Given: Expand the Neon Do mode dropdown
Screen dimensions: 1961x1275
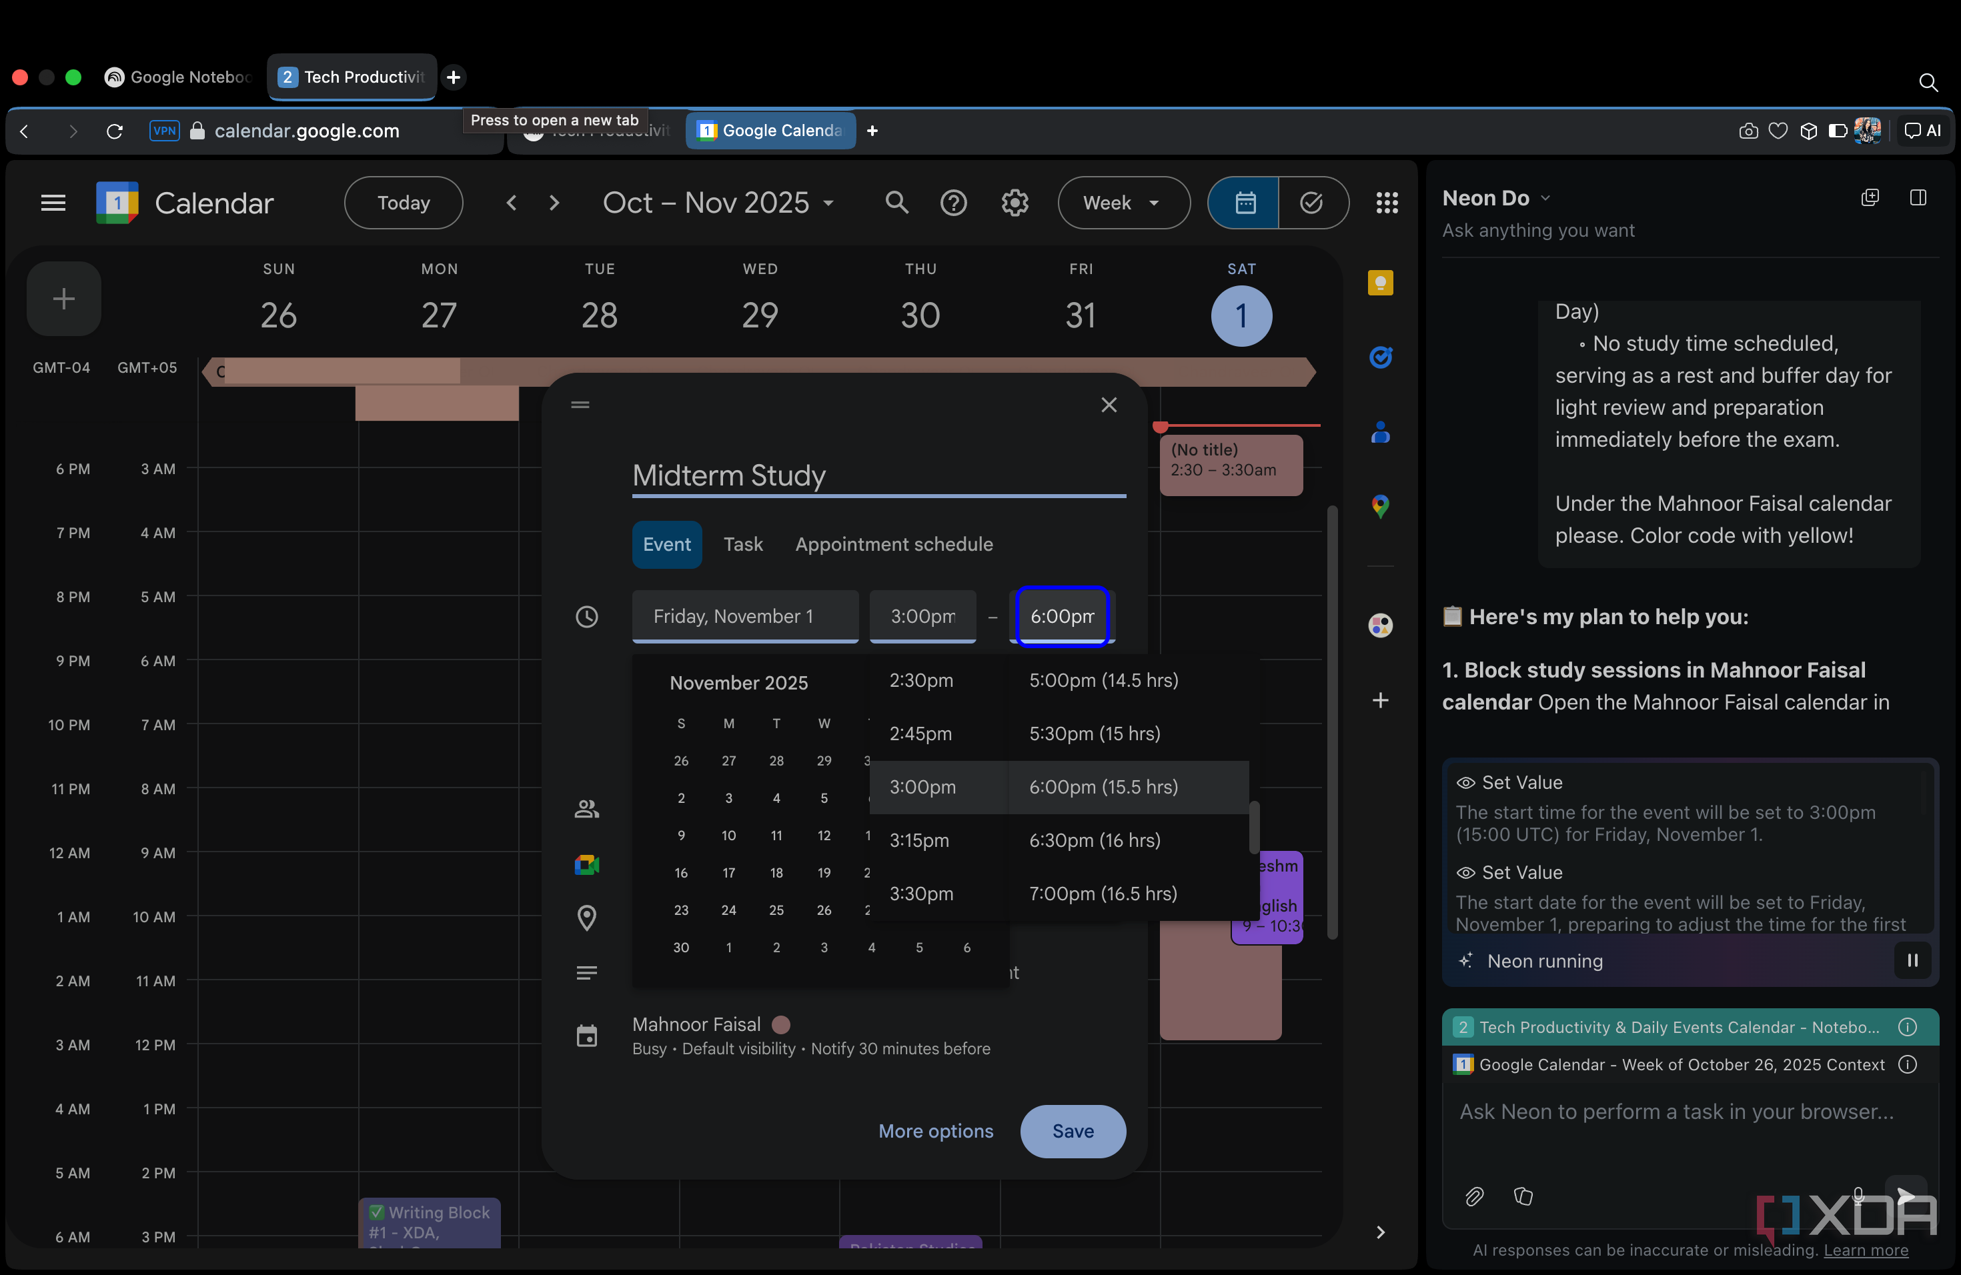Looking at the screenshot, I should click(x=1496, y=199).
